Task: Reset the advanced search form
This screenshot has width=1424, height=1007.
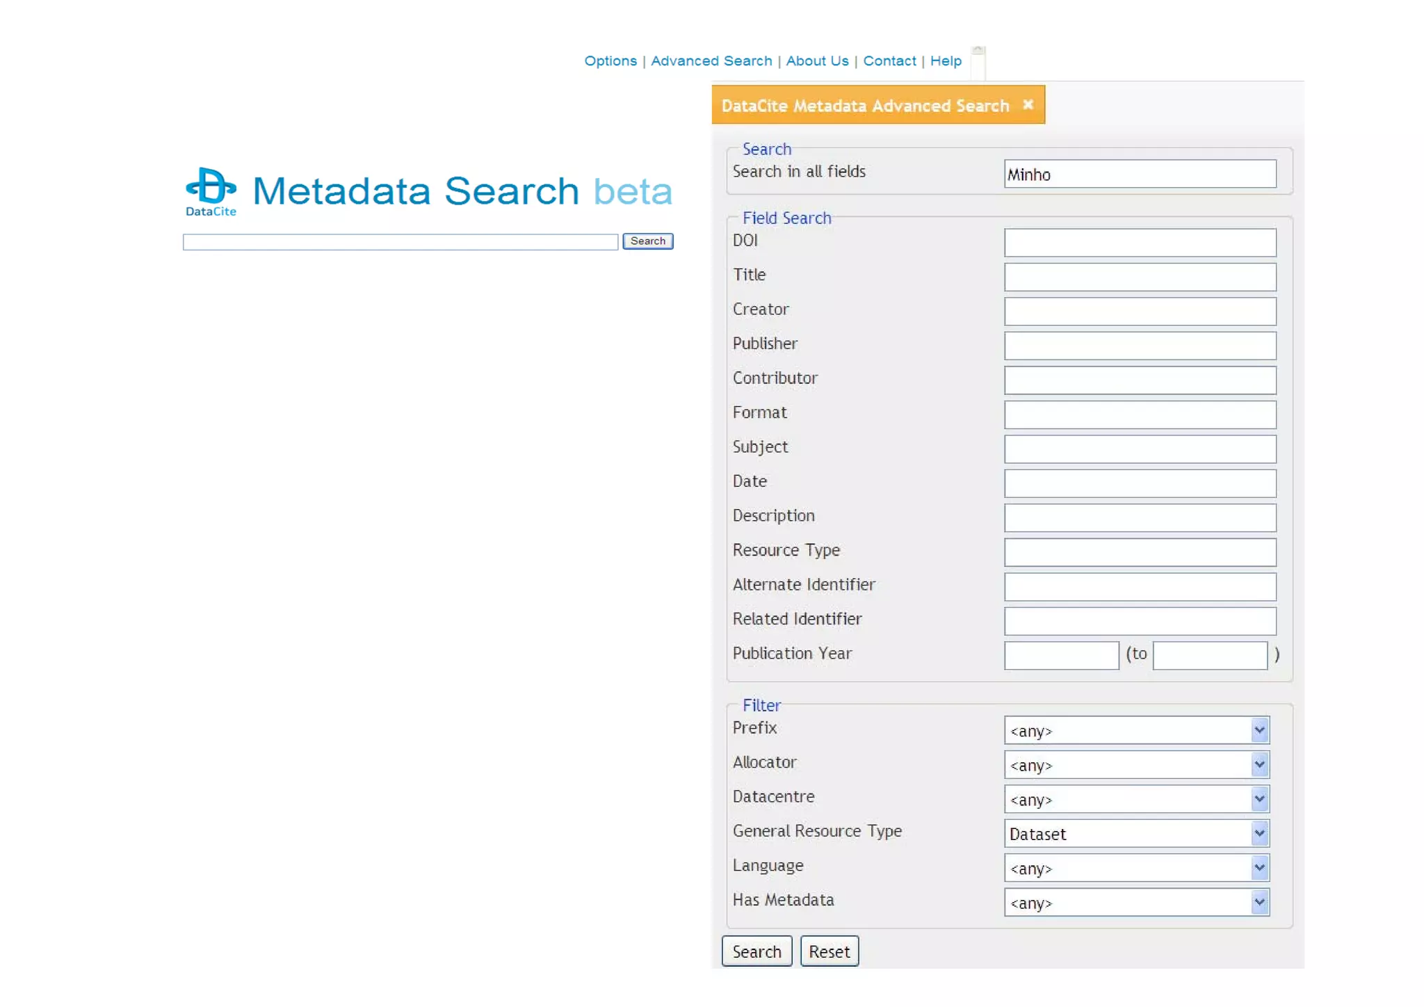Action: [829, 951]
